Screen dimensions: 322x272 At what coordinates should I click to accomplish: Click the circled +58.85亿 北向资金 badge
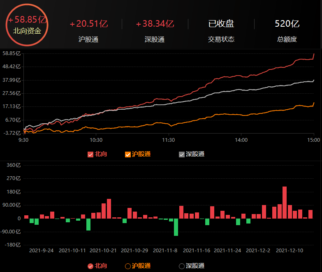point(27,25)
